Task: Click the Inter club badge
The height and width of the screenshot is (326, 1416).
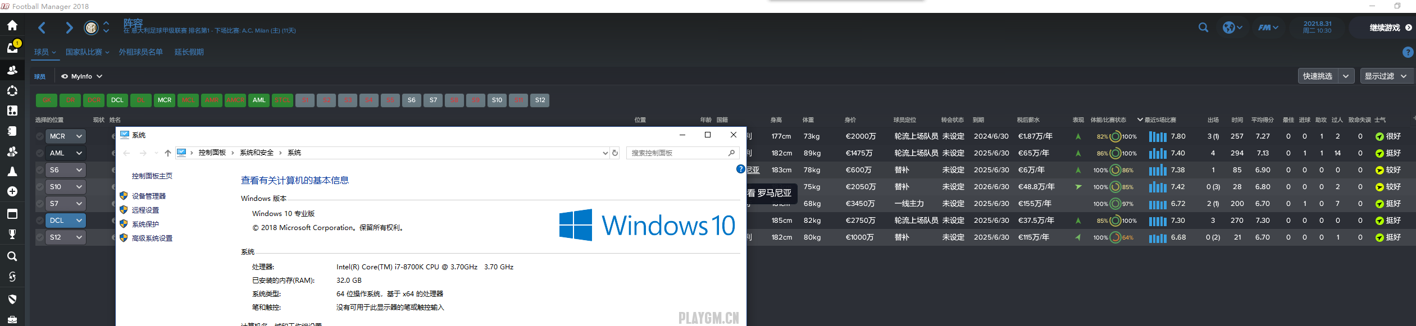Action: tap(91, 27)
